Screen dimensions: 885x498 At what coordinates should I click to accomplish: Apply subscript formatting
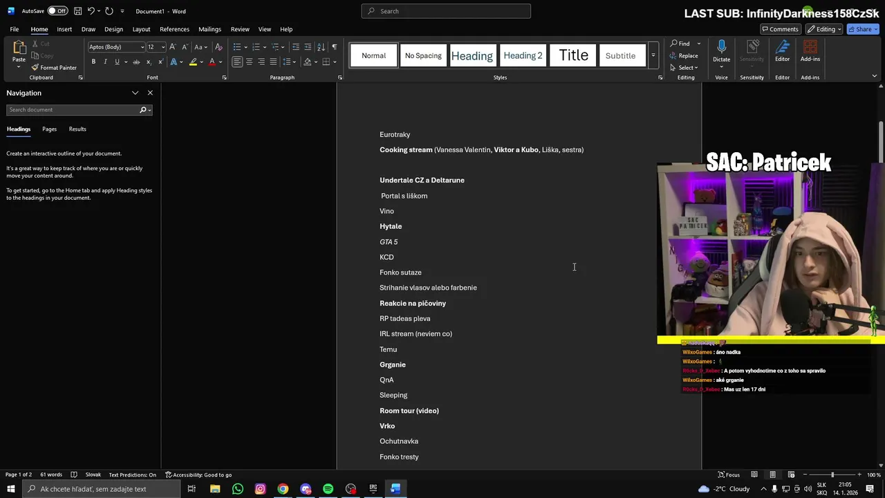click(x=149, y=62)
